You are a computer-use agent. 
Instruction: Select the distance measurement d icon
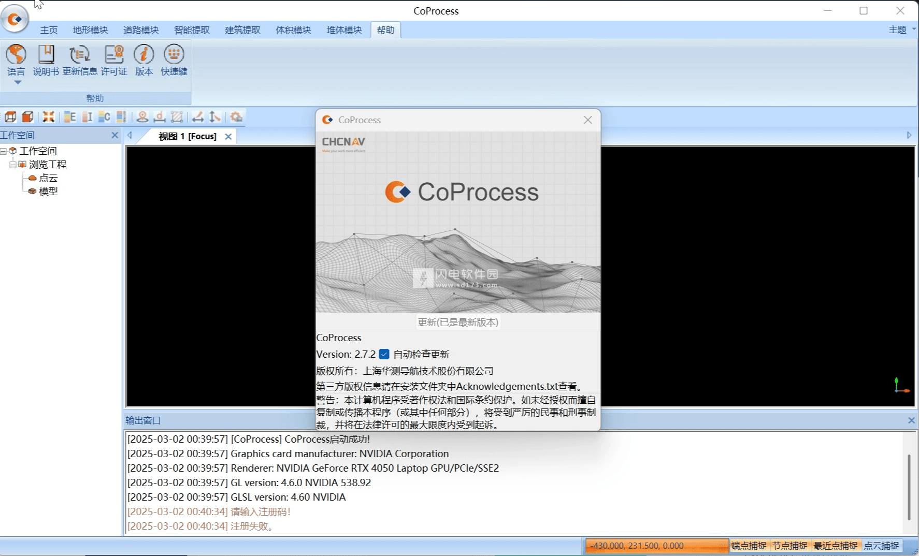pyautogui.click(x=160, y=117)
